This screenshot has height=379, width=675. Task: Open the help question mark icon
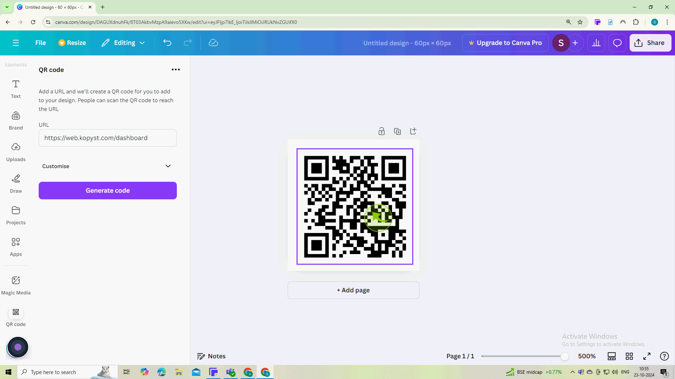point(664,356)
